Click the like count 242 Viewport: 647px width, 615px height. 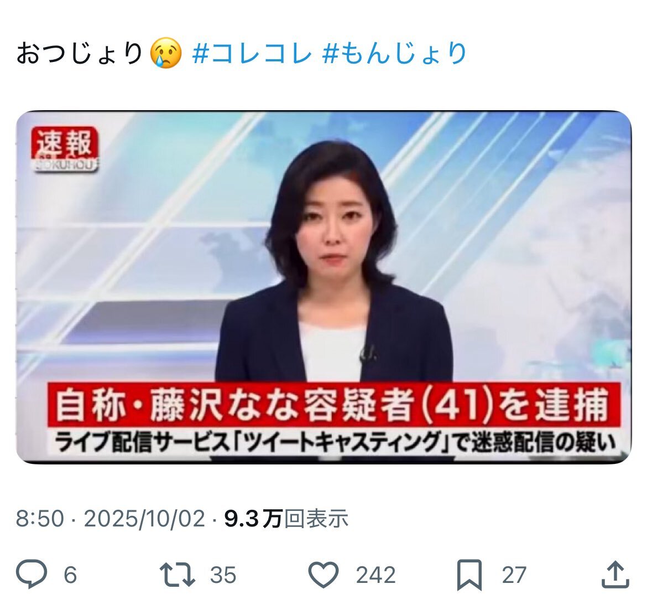click(376, 575)
